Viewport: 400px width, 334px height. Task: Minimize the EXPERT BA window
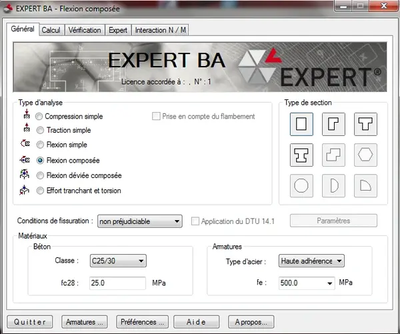click(343, 6)
